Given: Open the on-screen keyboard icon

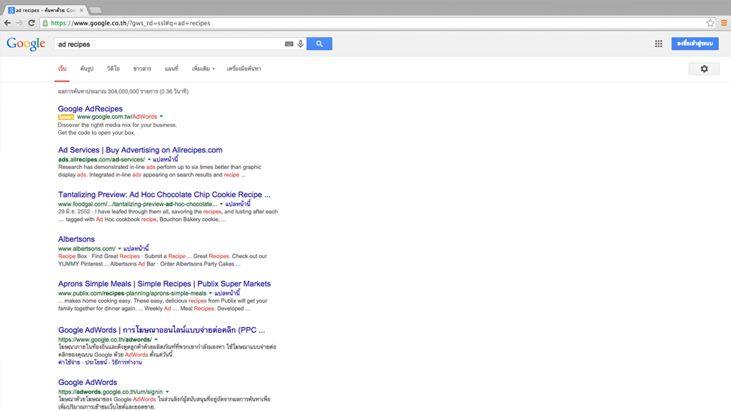Looking at the screenshot, I should [289, 44].
